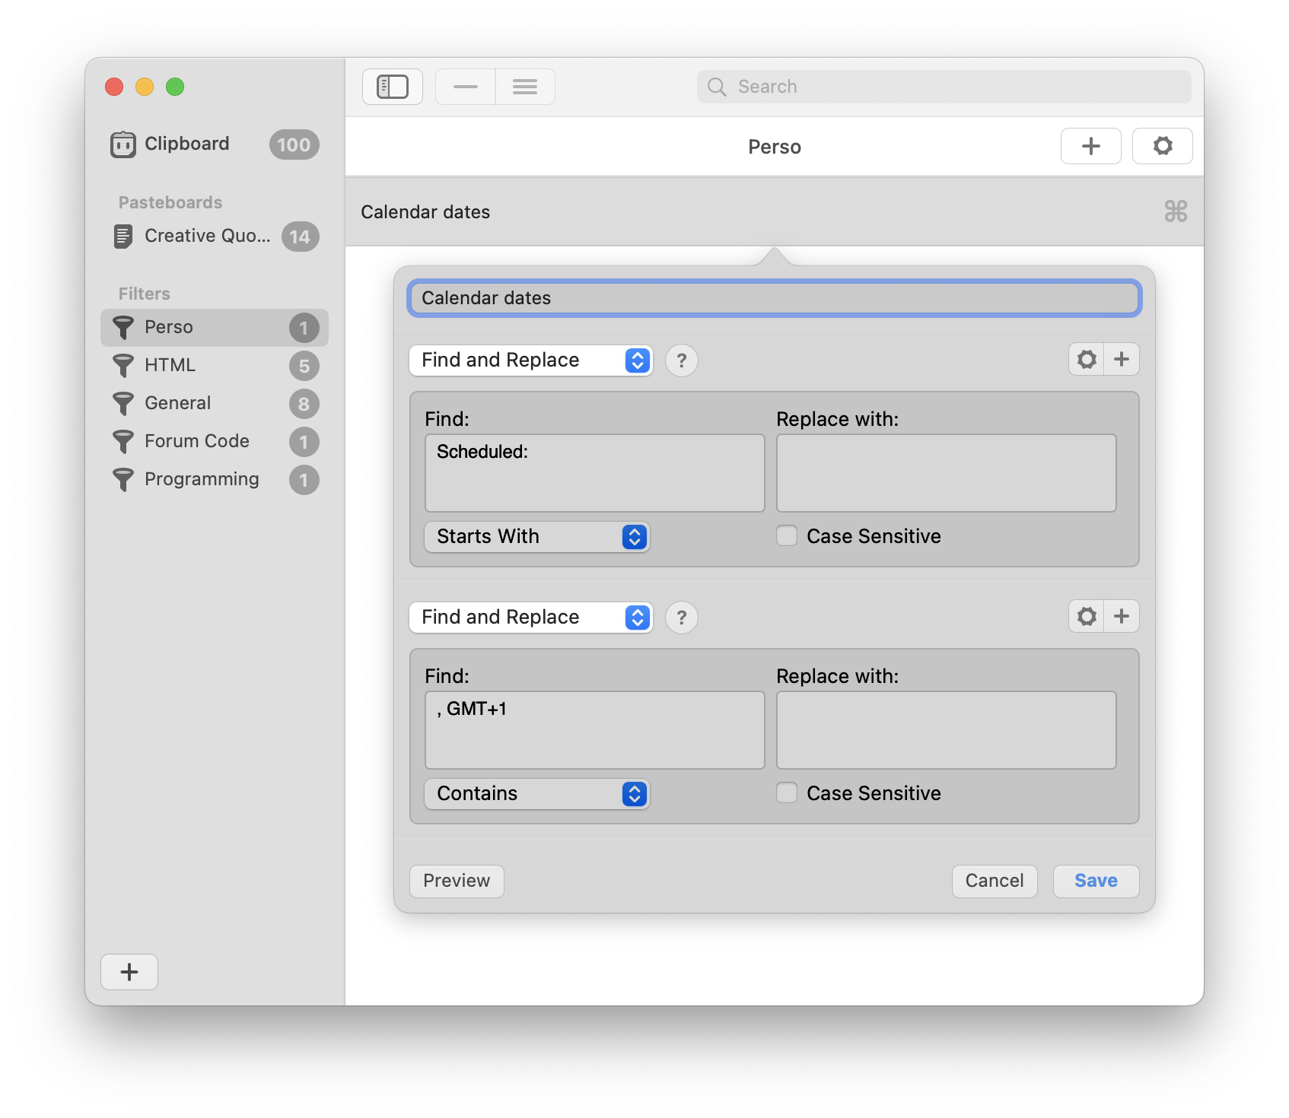Open the Starts With match dropdown
Image resolution: width=1289 pixels, height=1118 pixels.
536,537
